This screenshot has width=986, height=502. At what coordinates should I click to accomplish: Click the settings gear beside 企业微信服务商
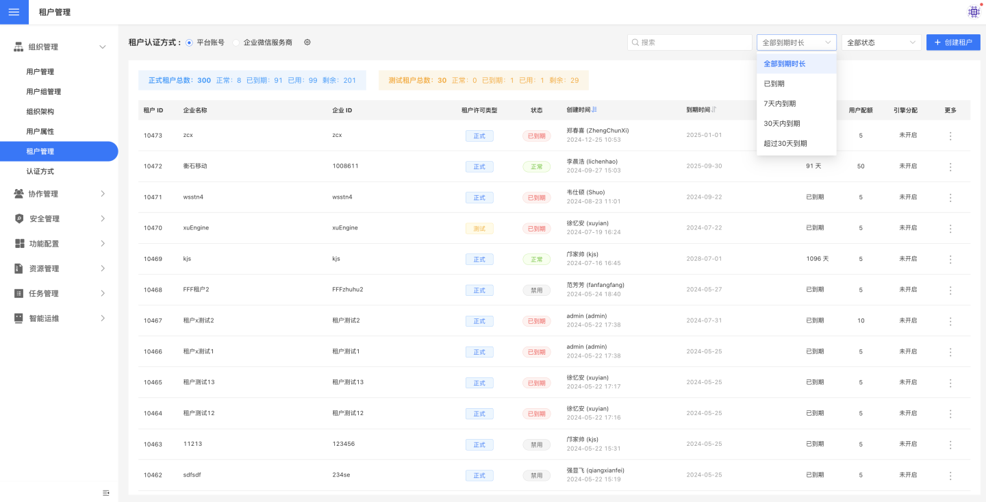point(307,42)
